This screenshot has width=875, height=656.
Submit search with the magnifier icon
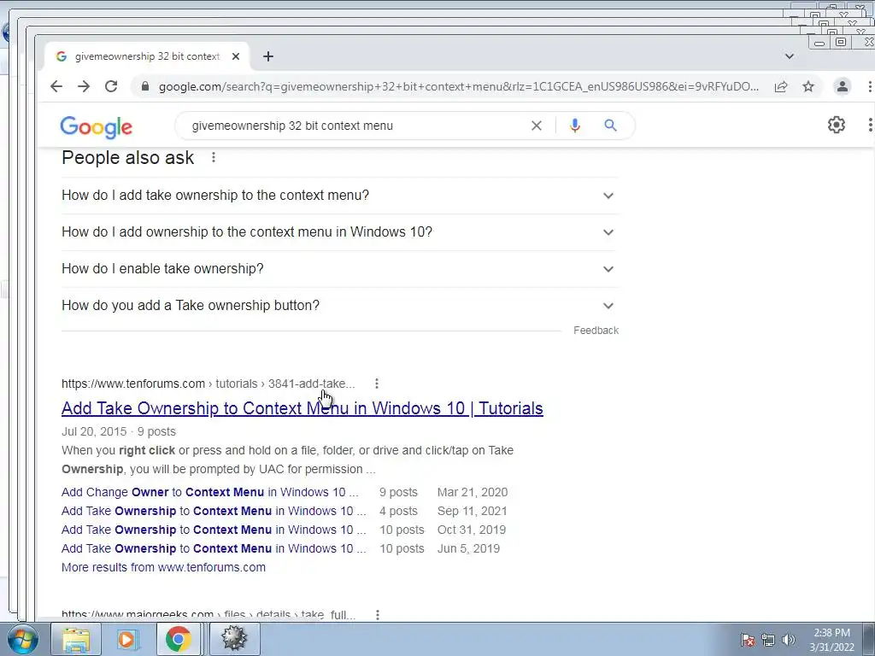point(610,126)
